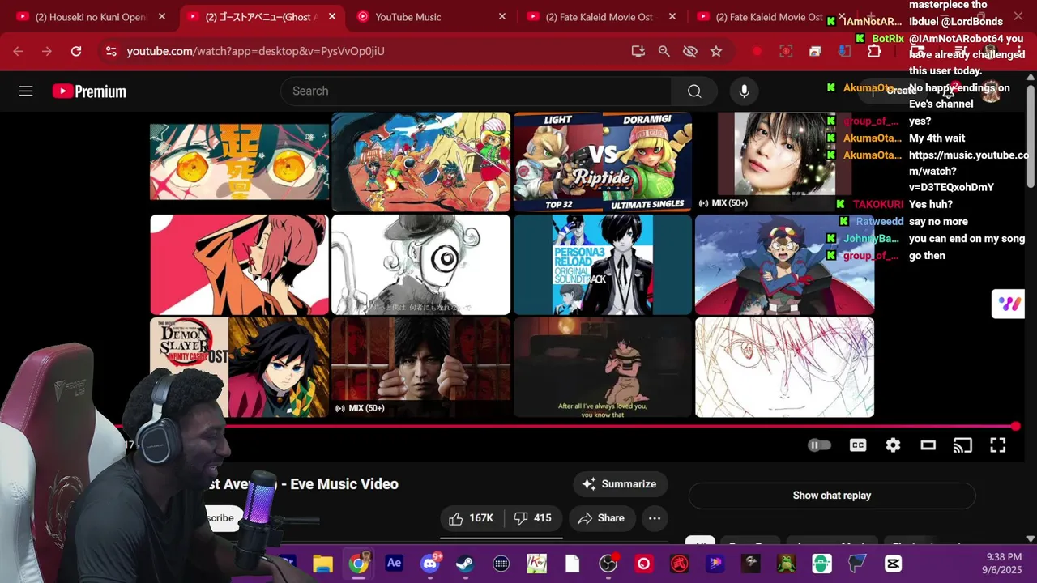Enter full screen video mode
The image size is (1037, 583).
coord(998,445)
